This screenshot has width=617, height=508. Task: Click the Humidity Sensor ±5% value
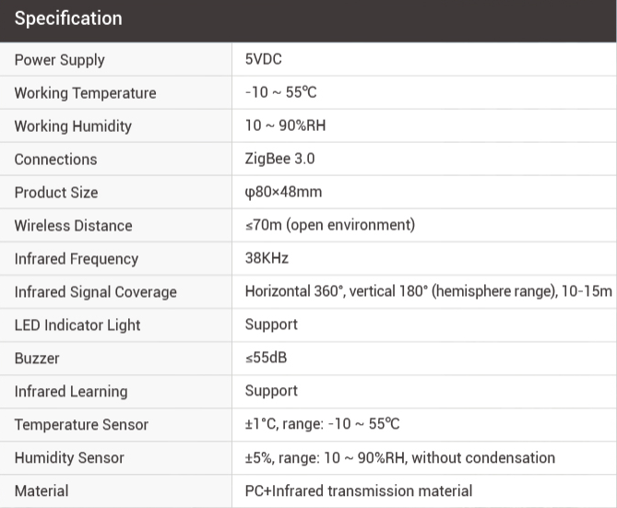click(399, 458)
